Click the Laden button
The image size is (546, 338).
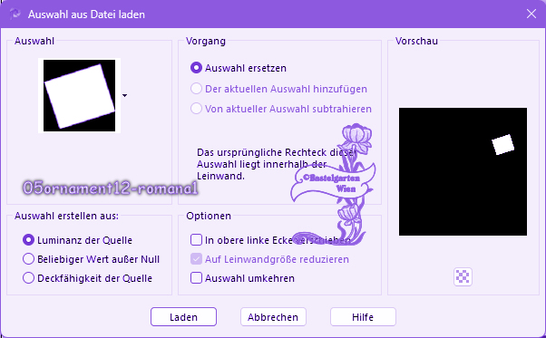click(x=183, y=317)
